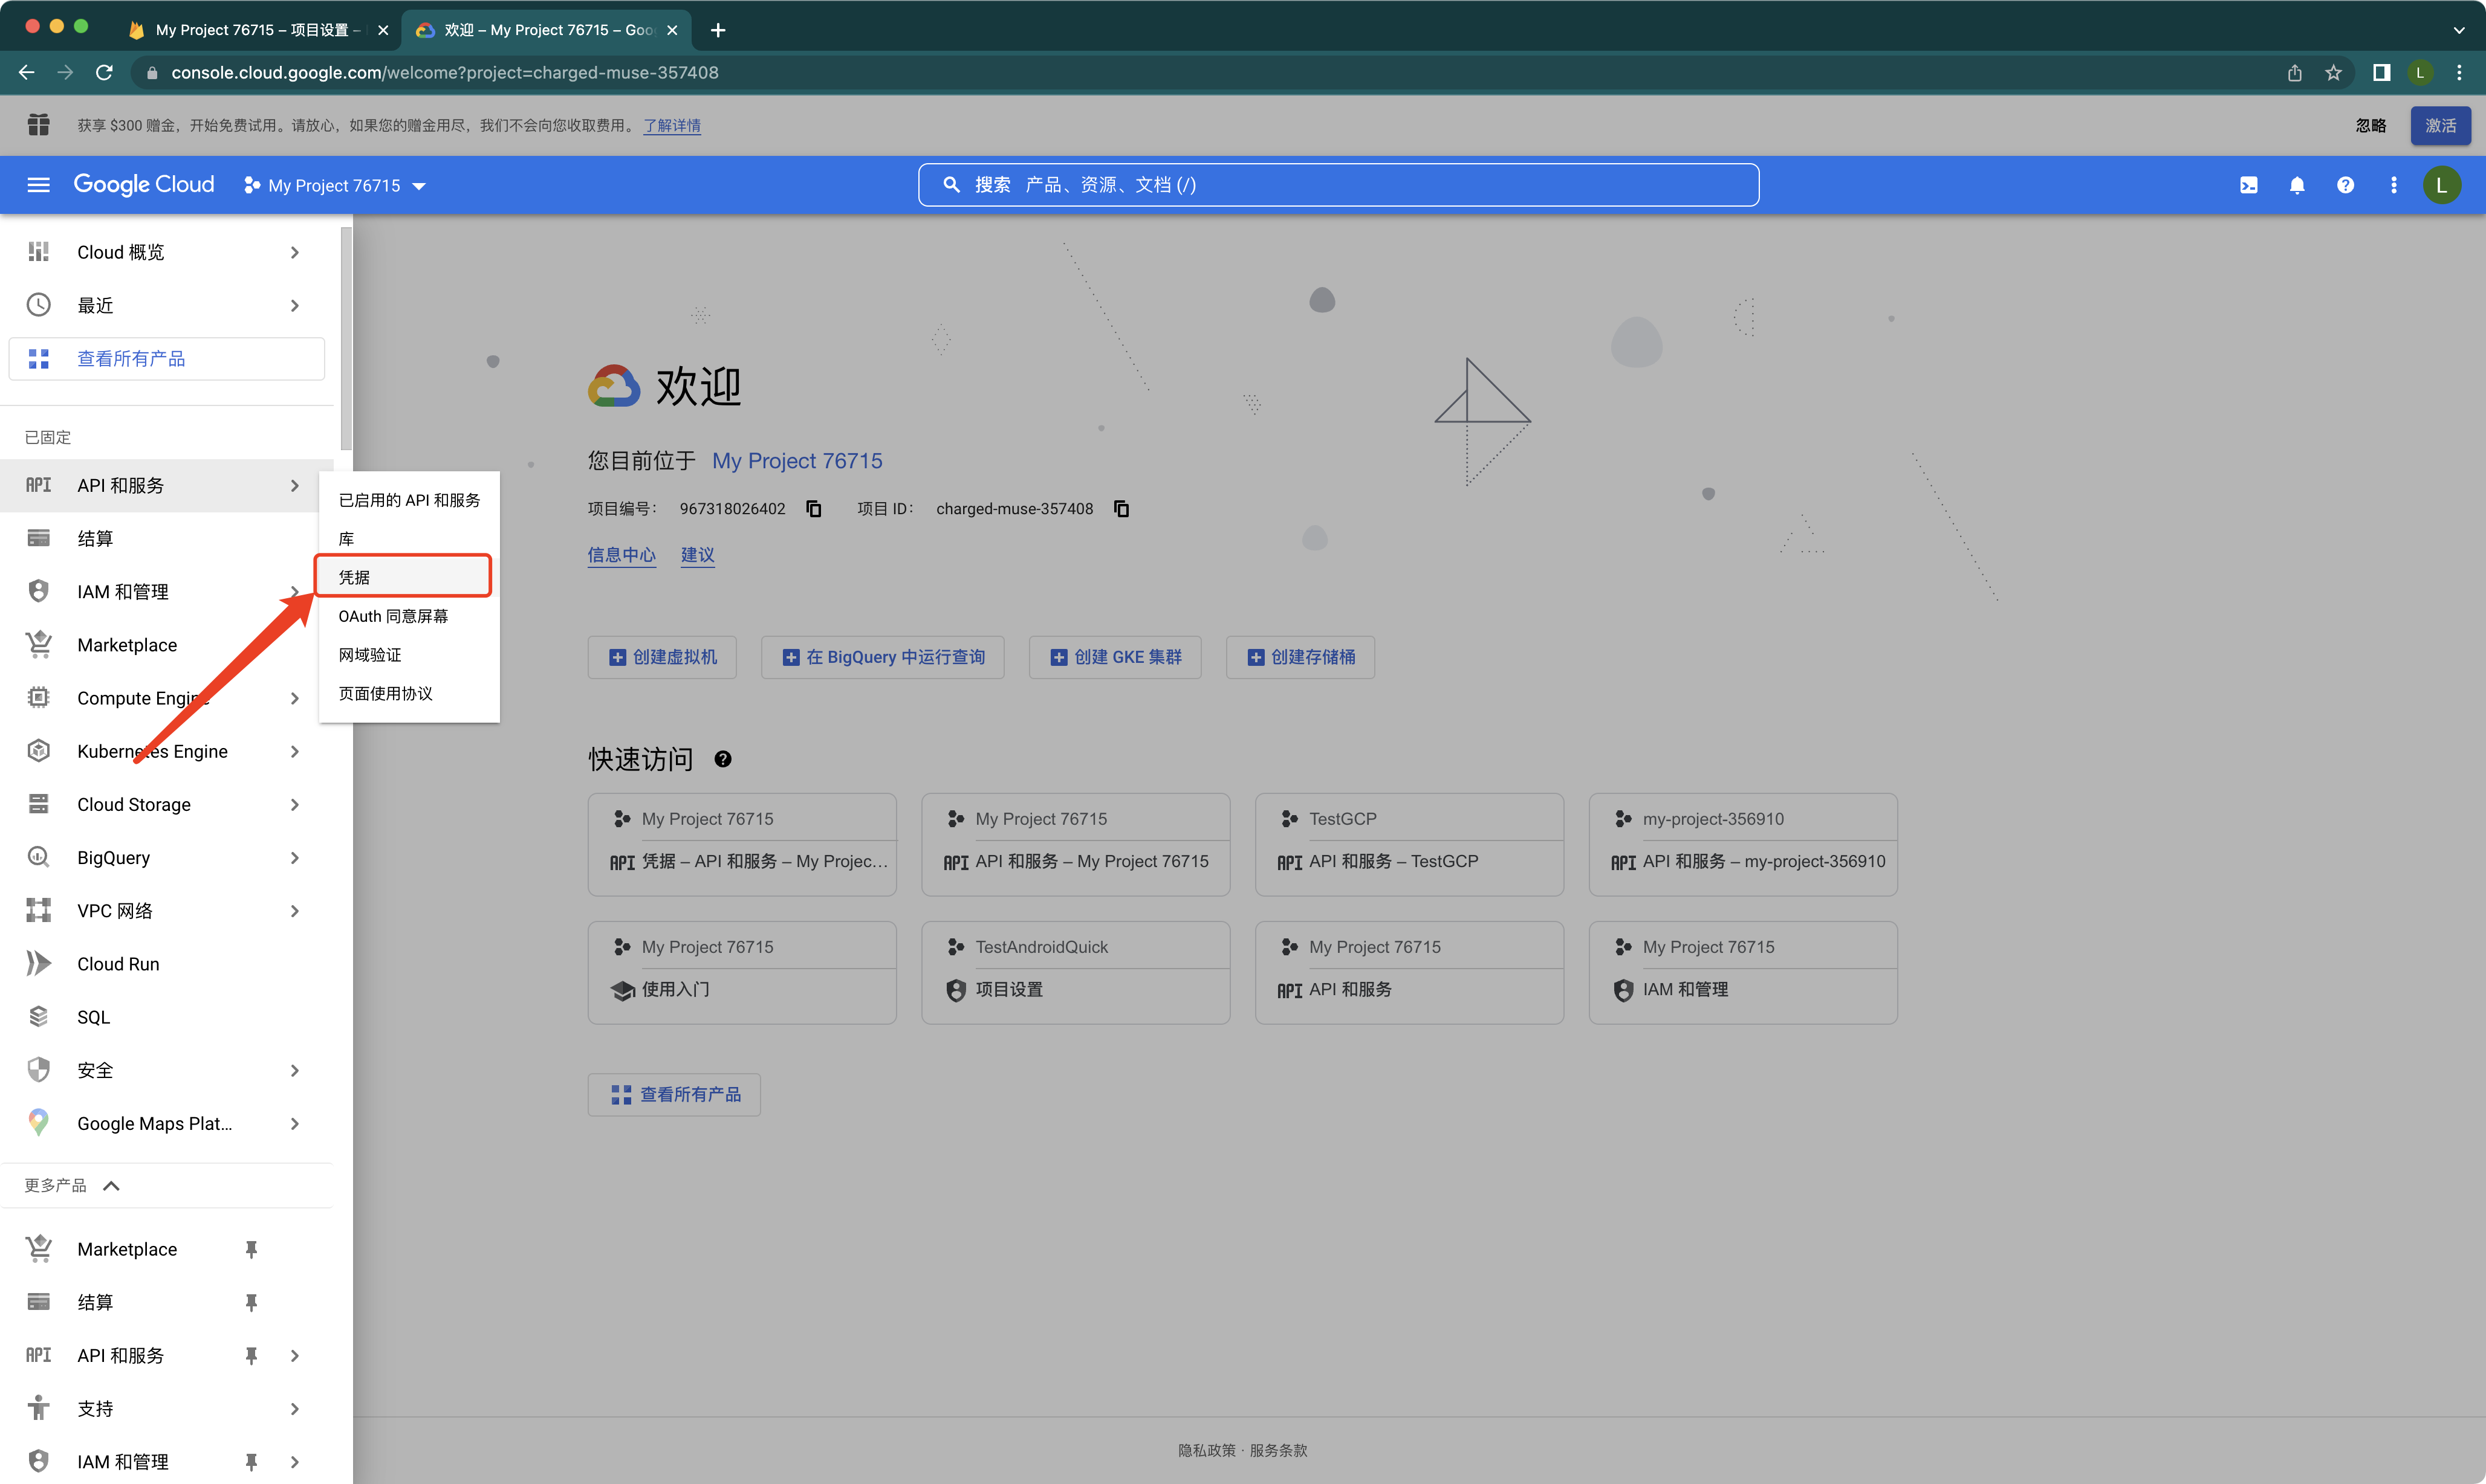Select My Project 76715 project dropdown

pyautogui.click(x=337, y=184)
